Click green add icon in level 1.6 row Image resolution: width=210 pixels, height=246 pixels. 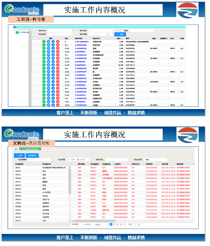tap(44, 98)
